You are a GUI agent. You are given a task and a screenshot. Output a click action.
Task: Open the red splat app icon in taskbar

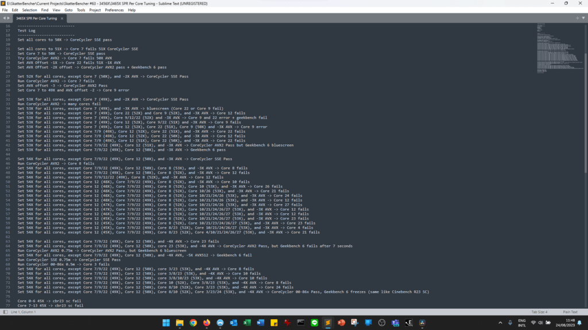288,323
